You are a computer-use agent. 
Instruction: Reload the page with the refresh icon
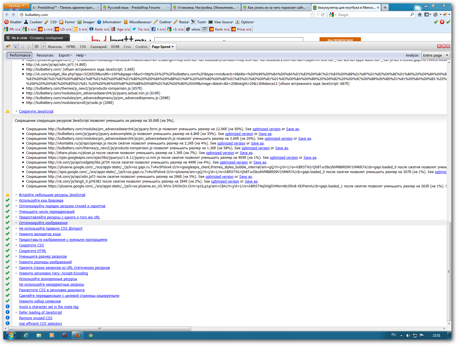tap(323, 15)
